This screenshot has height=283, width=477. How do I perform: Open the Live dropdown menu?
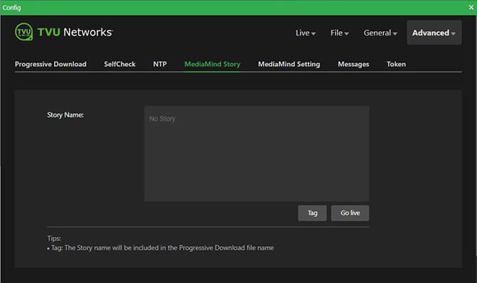click(305, 33)
